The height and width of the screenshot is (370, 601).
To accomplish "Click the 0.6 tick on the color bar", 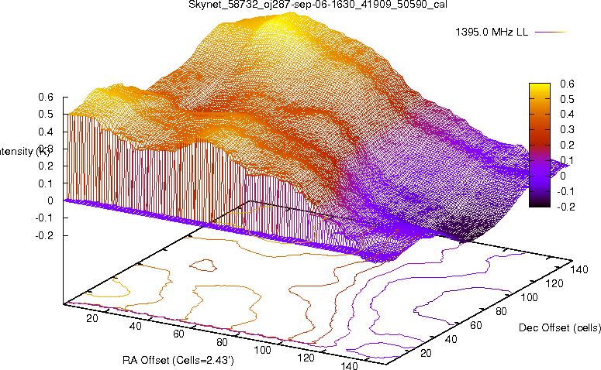I will coord(567,84).
